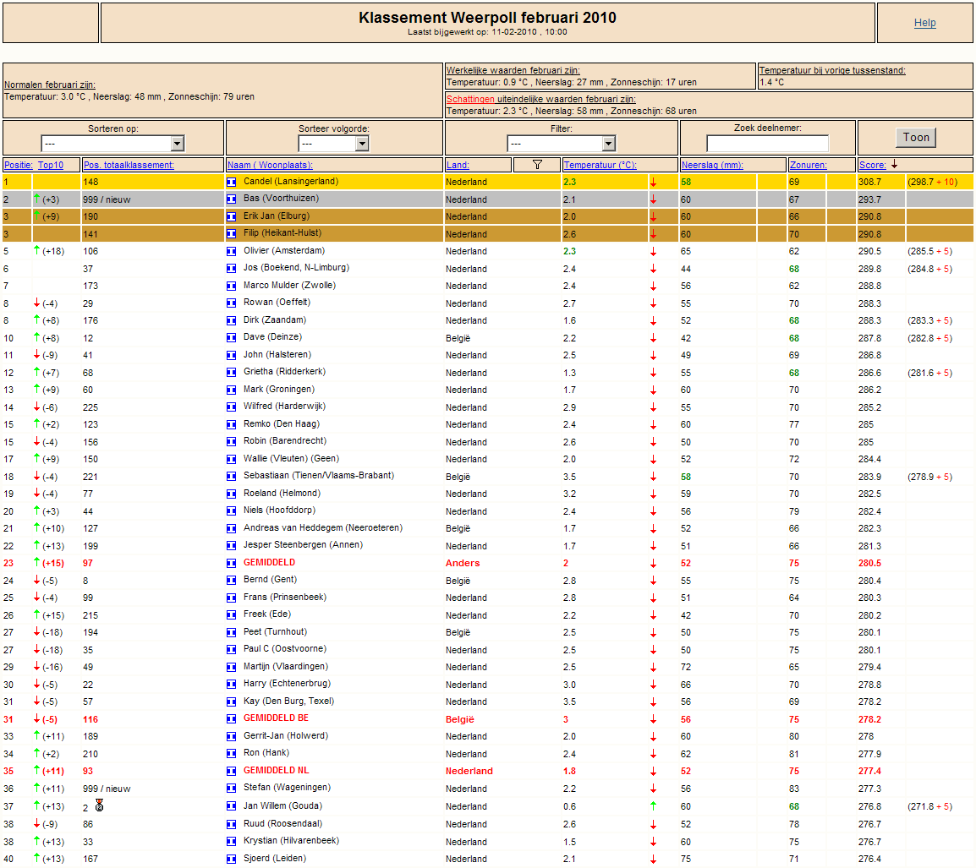Click blue info icon beside Sjoerd (Leiden)

pos(231,859)
